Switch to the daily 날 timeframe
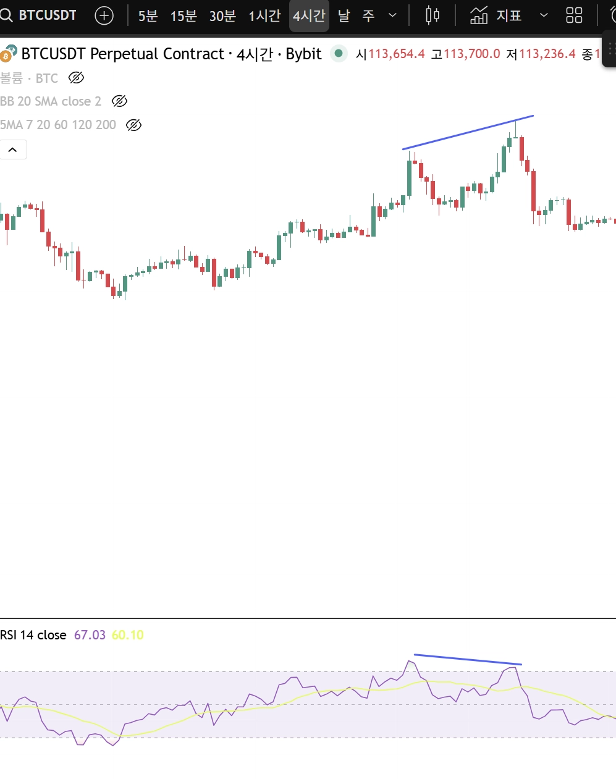 (x=344, y=15)
